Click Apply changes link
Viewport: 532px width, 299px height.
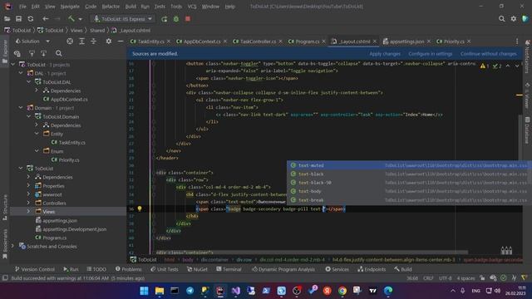click(x=385, y=54)
